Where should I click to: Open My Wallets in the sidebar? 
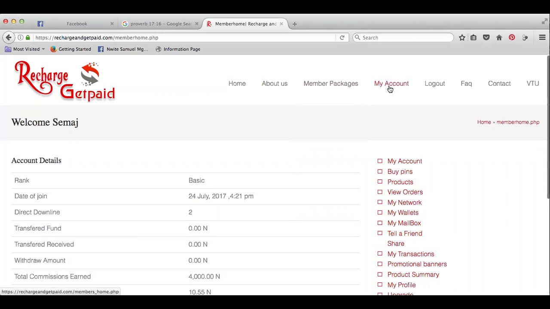pyautogui.click(x=403, y=212)
